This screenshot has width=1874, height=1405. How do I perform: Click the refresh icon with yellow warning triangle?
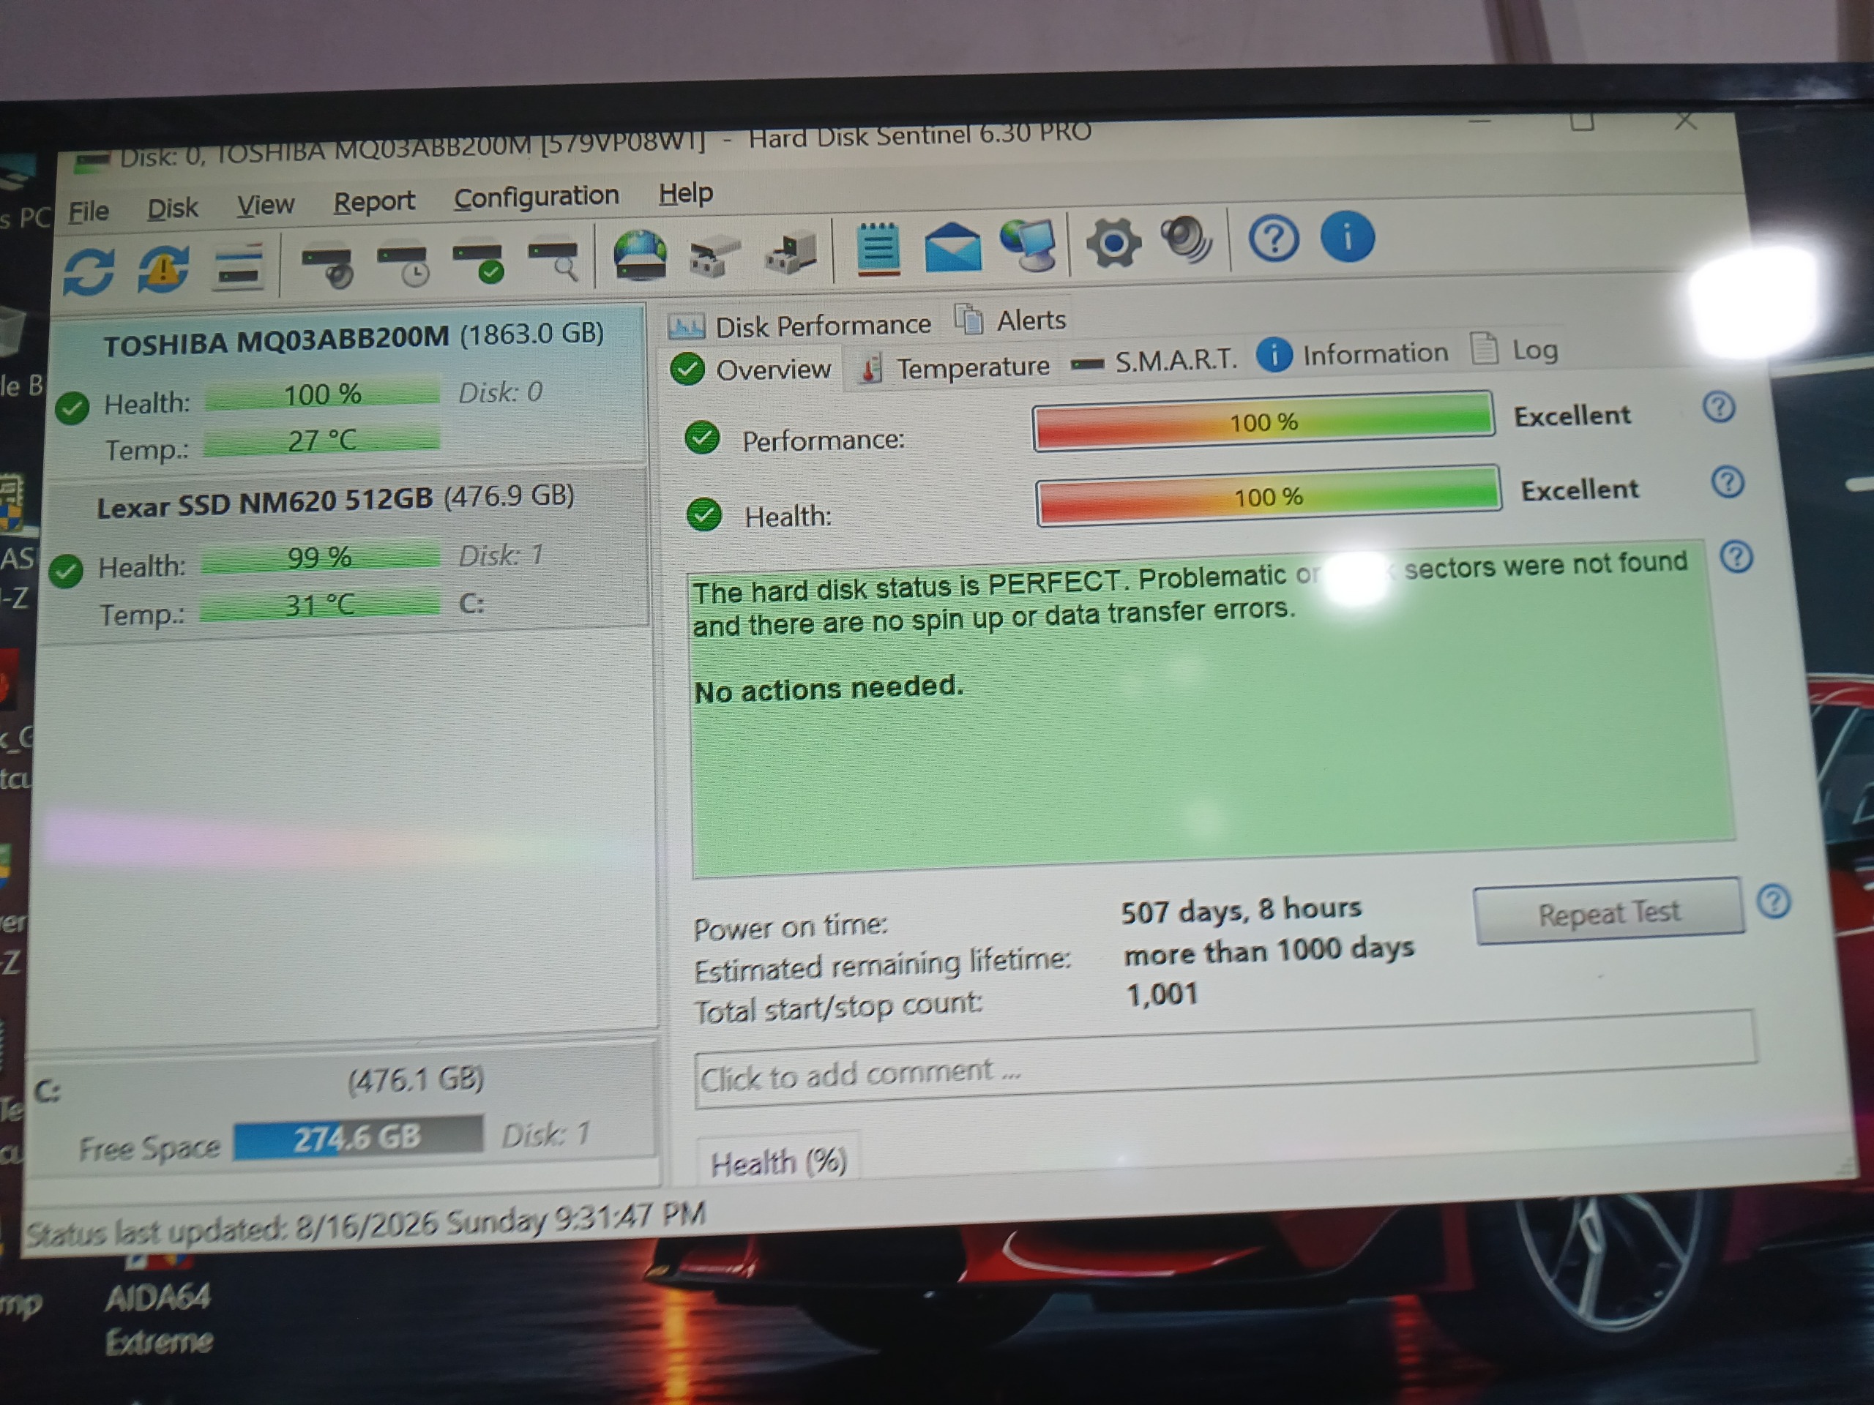pos(163,269)
